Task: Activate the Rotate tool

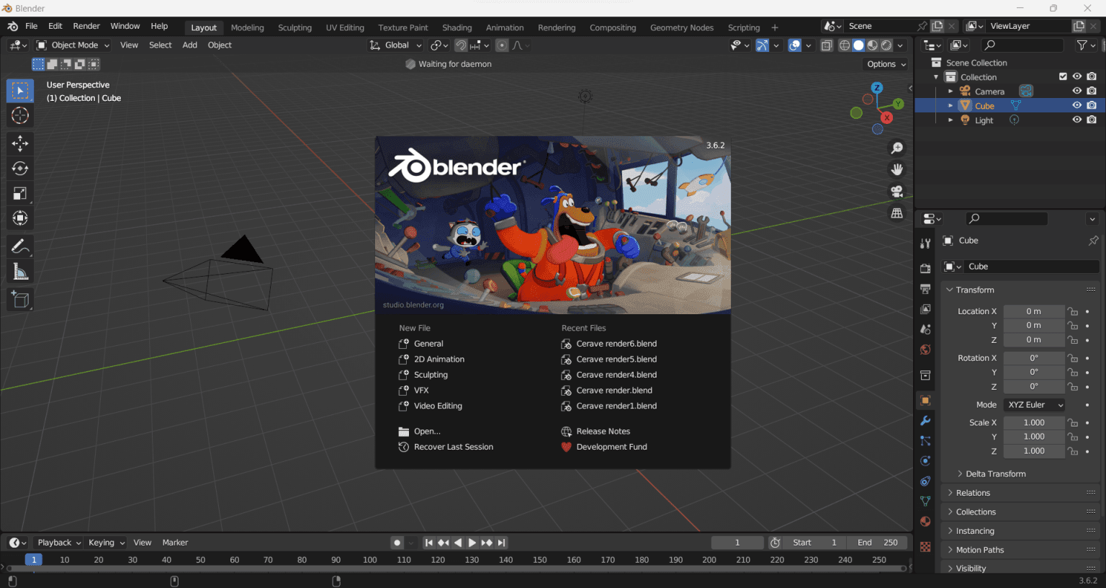Action: click(19, 168)
